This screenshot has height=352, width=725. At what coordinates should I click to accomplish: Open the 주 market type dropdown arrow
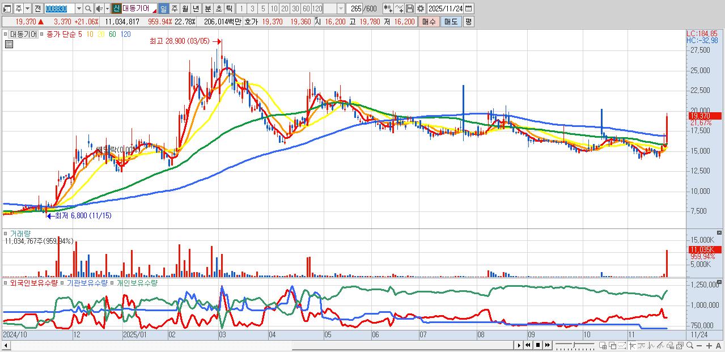point(27,9)
